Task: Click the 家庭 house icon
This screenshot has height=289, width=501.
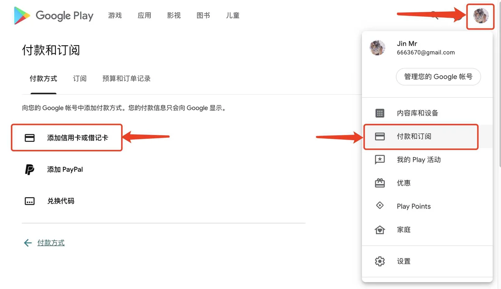Action: (380, 229)
